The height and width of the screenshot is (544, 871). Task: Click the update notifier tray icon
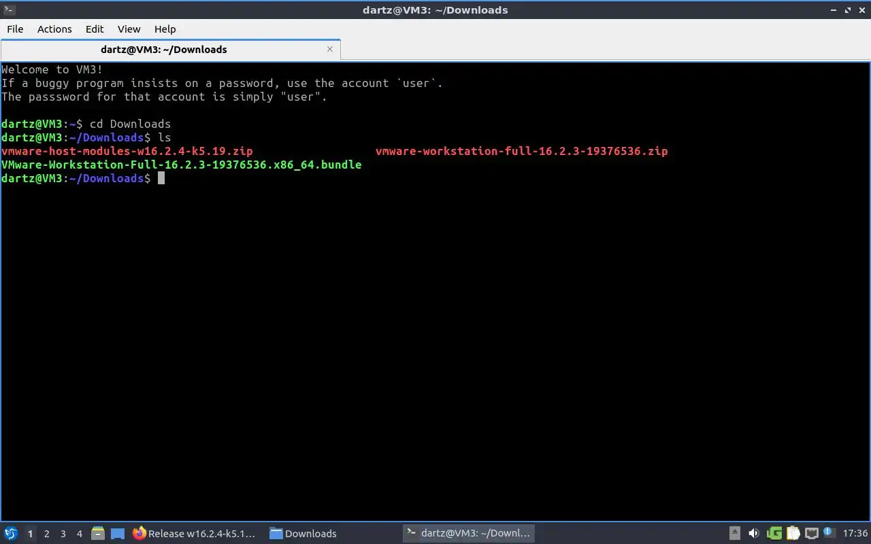coord(829,533)
